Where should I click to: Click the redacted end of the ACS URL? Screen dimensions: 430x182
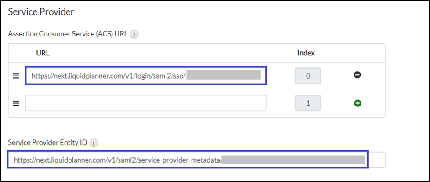(x=224, y=76)
